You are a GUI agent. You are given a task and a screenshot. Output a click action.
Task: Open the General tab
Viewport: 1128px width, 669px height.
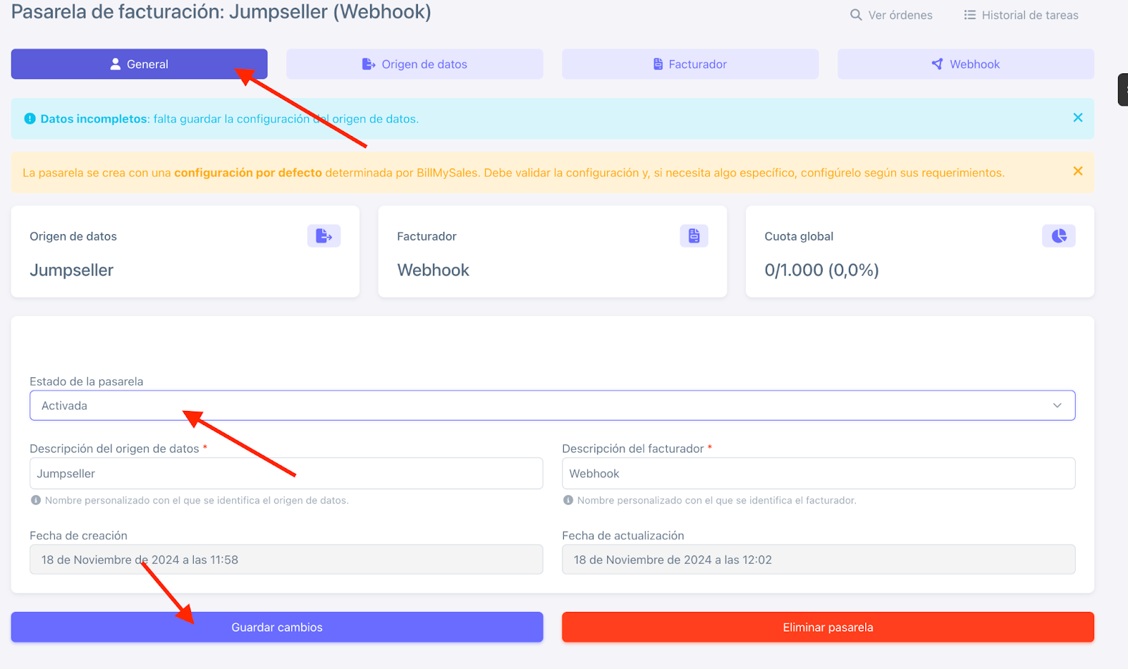click(139, 64)
